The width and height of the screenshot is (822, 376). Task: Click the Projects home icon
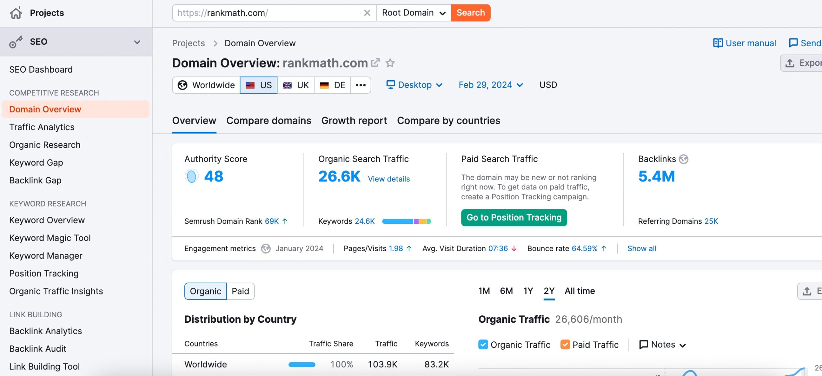pyautogui.click(x=16, y=13)
